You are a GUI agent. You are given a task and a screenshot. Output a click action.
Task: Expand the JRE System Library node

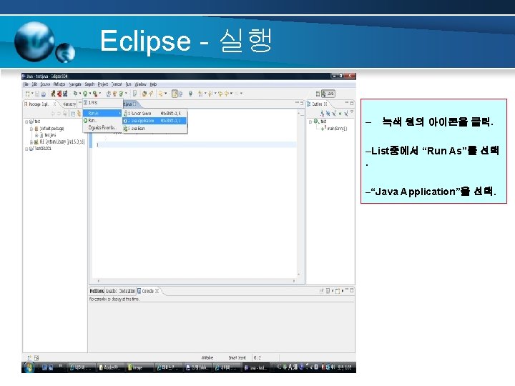click(x=32, y=142)
